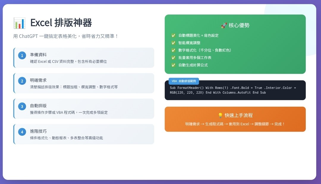Viewport: 321px width, 184px height.
Task: Click the 準備資料 step heading
Action: (38, 55)
